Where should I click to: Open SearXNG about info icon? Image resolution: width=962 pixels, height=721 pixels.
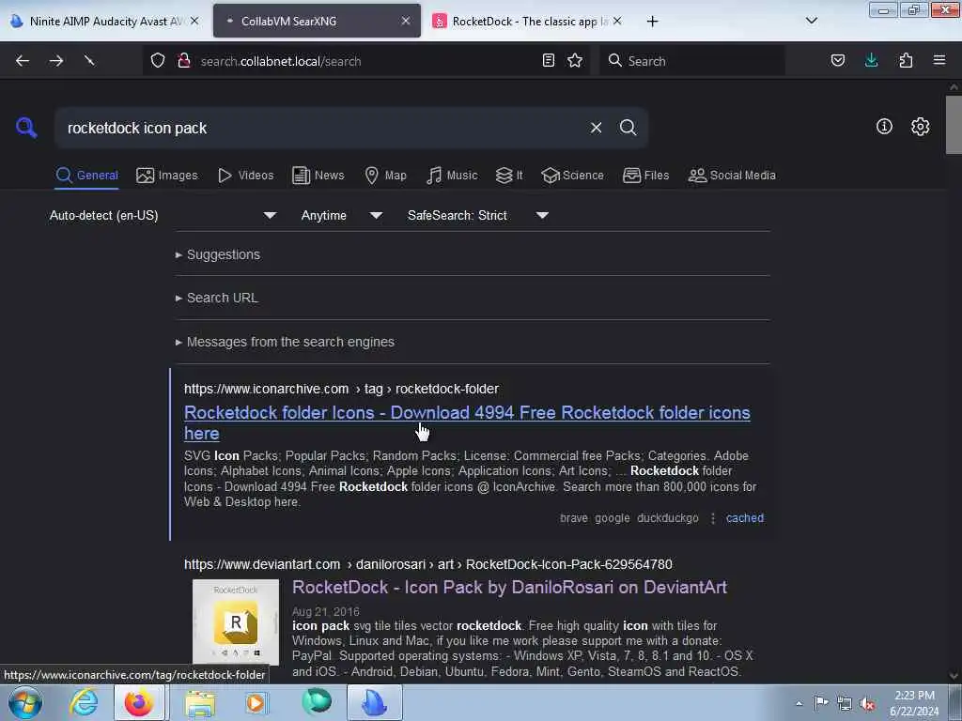coord(884,127)
